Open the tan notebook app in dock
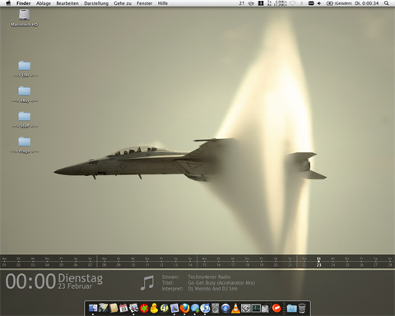Screen dimensions: 395x316 click(114, 309)
